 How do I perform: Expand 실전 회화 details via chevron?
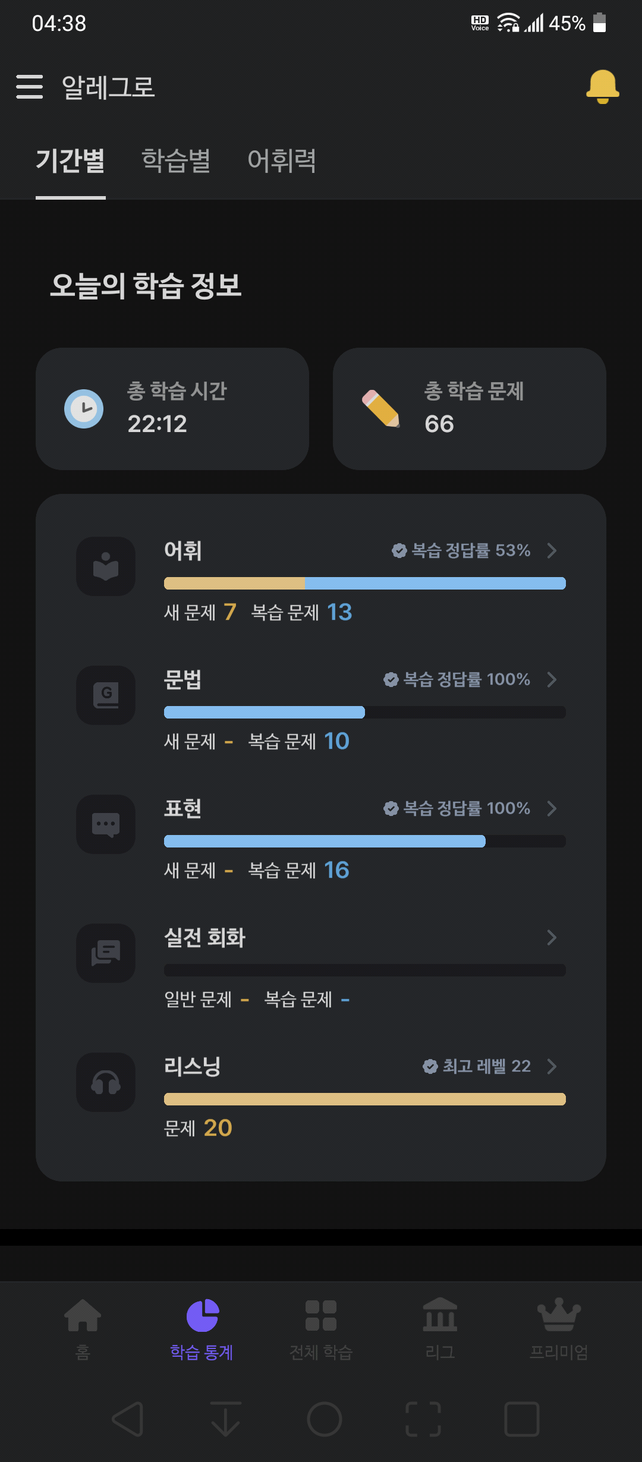552,937
